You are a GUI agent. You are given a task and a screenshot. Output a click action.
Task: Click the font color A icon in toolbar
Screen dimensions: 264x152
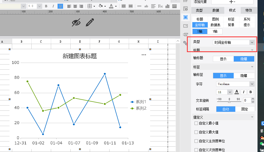(x=111, y=6)
